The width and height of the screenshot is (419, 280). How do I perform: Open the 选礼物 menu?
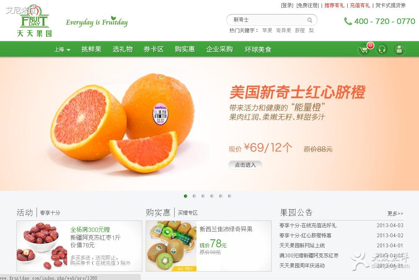click(x=123, y=49)
